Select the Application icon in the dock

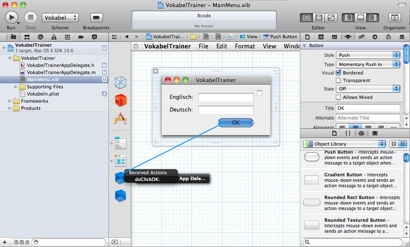(121, 119)
